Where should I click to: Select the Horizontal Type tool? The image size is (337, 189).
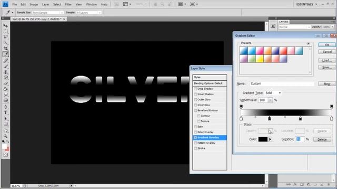[x=6, y=113]
